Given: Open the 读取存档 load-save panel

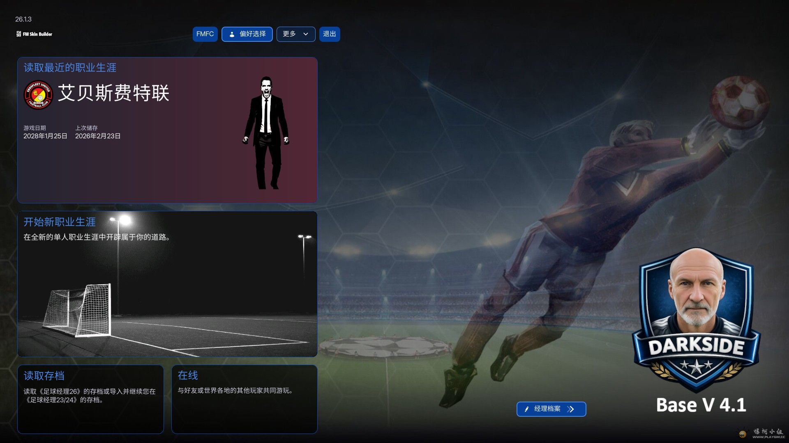Looking at the screenshot, I should point(90,399).
